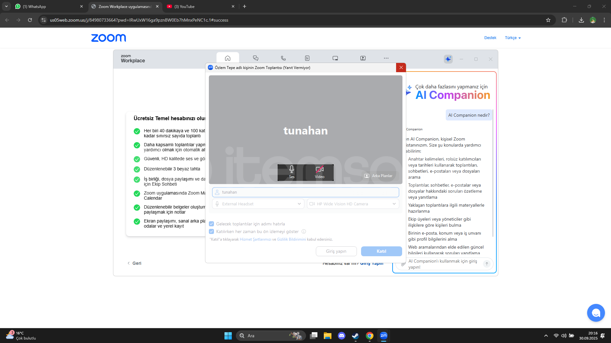Click the more options ellipsis icon

click(x=386, y=58)
